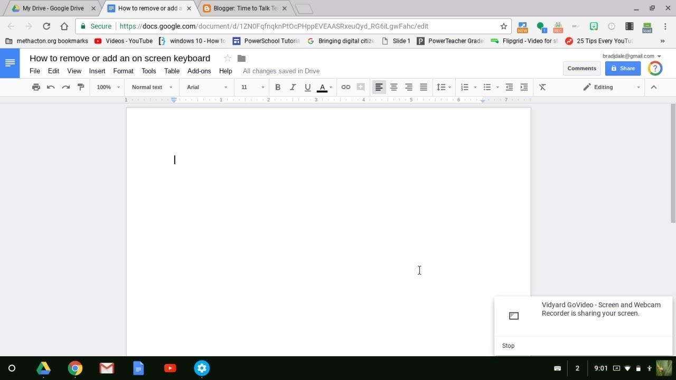
Task: Click the Print icon in toolbar
Action: click(x=36, y=87)
